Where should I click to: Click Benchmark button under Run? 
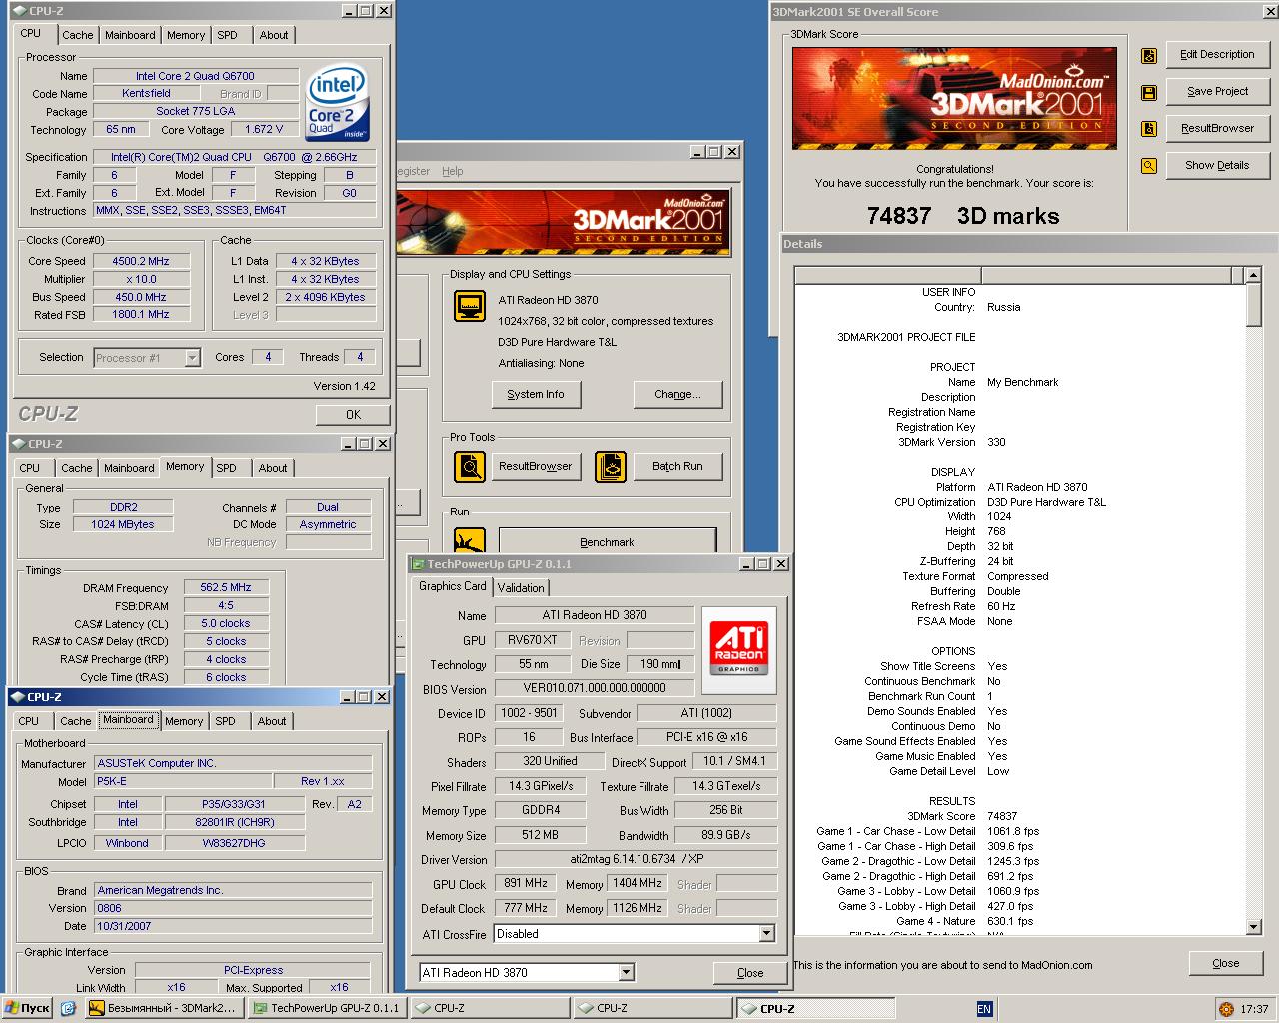[x=607, y=541]
